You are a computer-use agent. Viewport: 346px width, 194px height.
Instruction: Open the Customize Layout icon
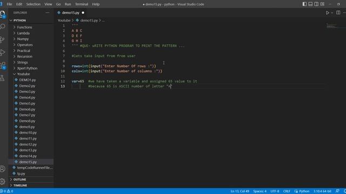pyautogui.click(x=322, y=4)
